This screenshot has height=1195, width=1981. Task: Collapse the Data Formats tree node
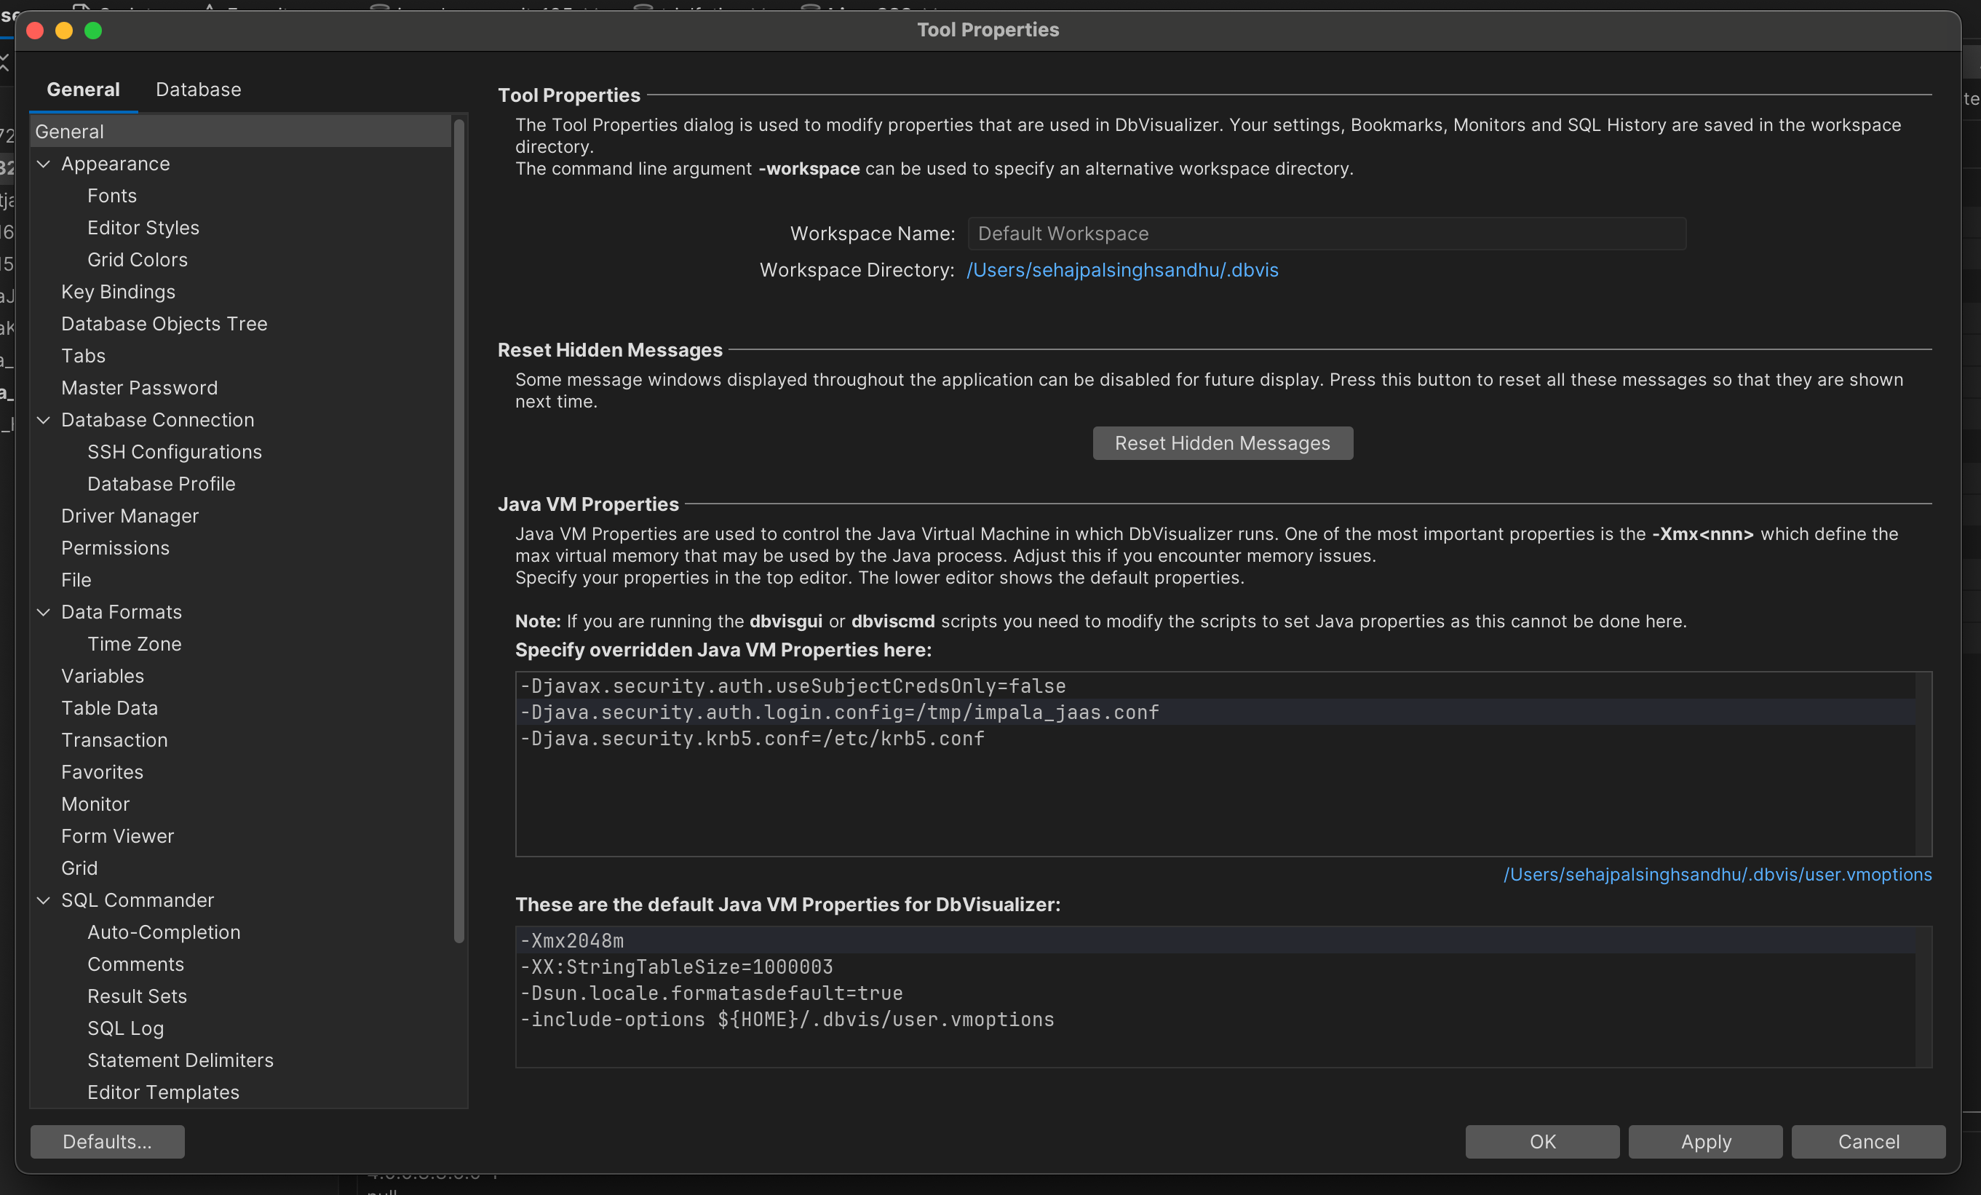tap(44, 612)
